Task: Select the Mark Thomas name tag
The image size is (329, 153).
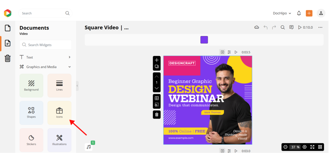Action: click(213, 112)
